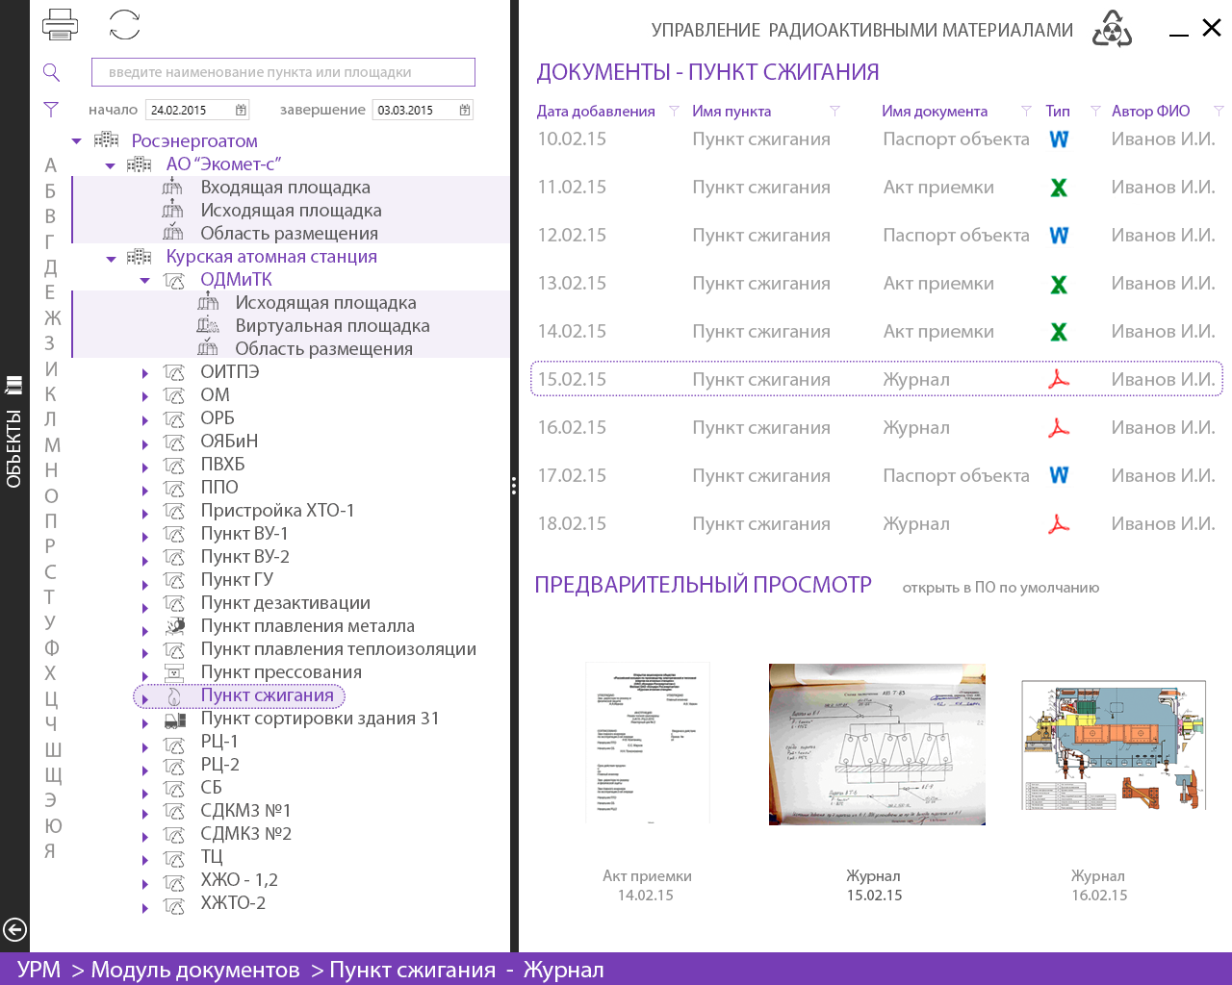Select ХЖО - 1,2 tree item
The height and width of the screenshot is (985, 1232).
(x=239, y=880)
